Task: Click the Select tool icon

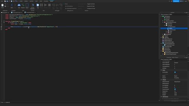Action: 27,5
